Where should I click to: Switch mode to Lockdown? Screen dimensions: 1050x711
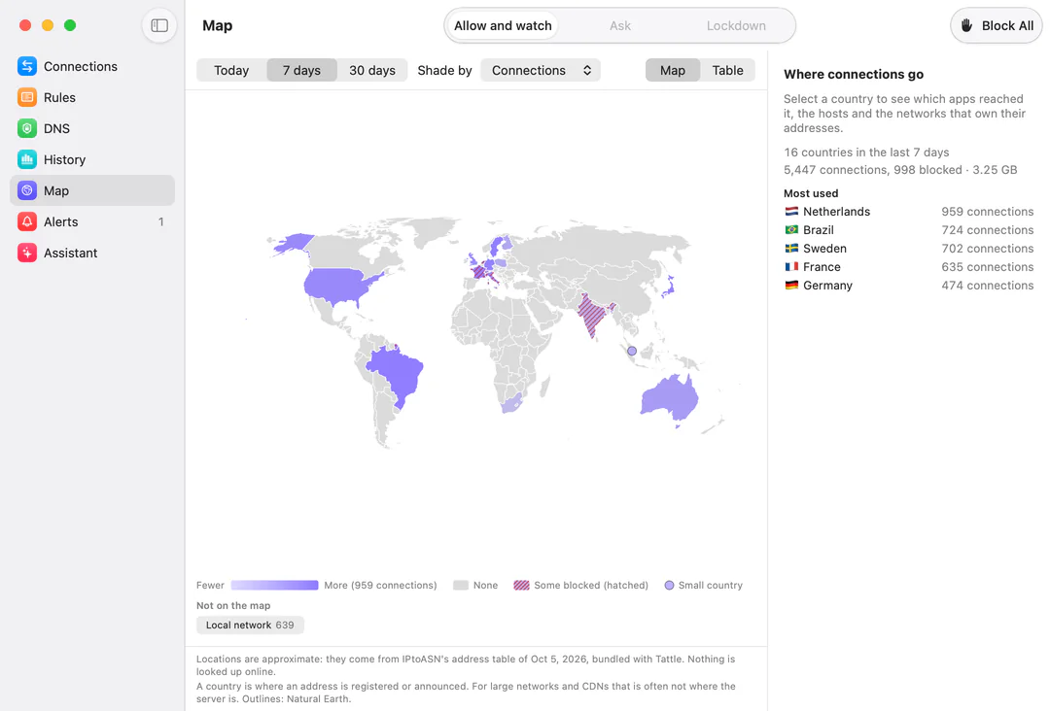(x=736, y=25)
